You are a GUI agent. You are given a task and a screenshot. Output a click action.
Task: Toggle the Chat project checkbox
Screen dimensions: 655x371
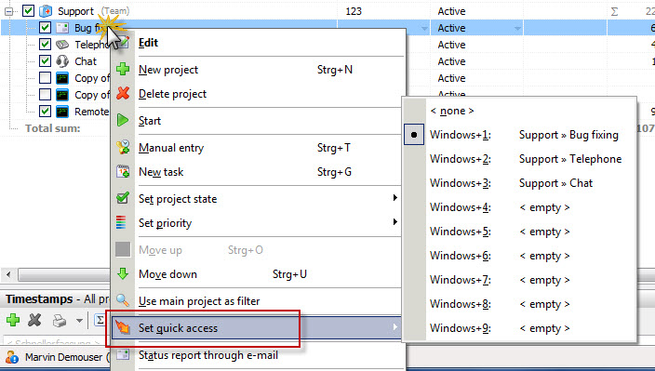pyautogui.click(x=45, y=61)
